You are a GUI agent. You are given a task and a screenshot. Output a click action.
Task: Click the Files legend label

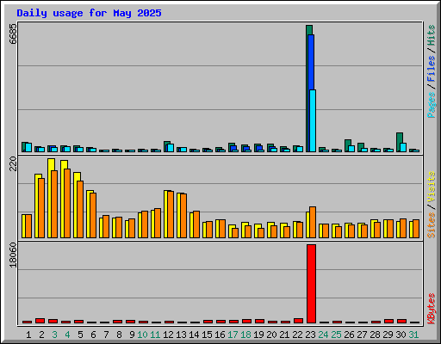431,68
